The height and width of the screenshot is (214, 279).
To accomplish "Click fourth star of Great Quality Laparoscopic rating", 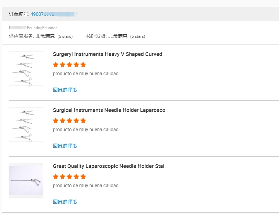I will pyautogui.click(x=76, y=177).
